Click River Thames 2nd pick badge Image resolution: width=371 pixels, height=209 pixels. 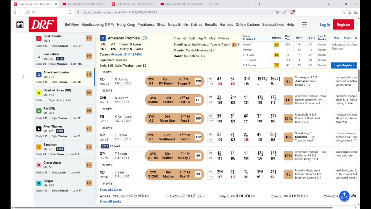click(60, 131)
